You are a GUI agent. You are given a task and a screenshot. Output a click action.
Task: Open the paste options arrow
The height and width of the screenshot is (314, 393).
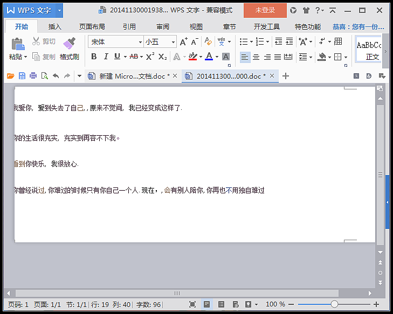click(x=25, y=57)
